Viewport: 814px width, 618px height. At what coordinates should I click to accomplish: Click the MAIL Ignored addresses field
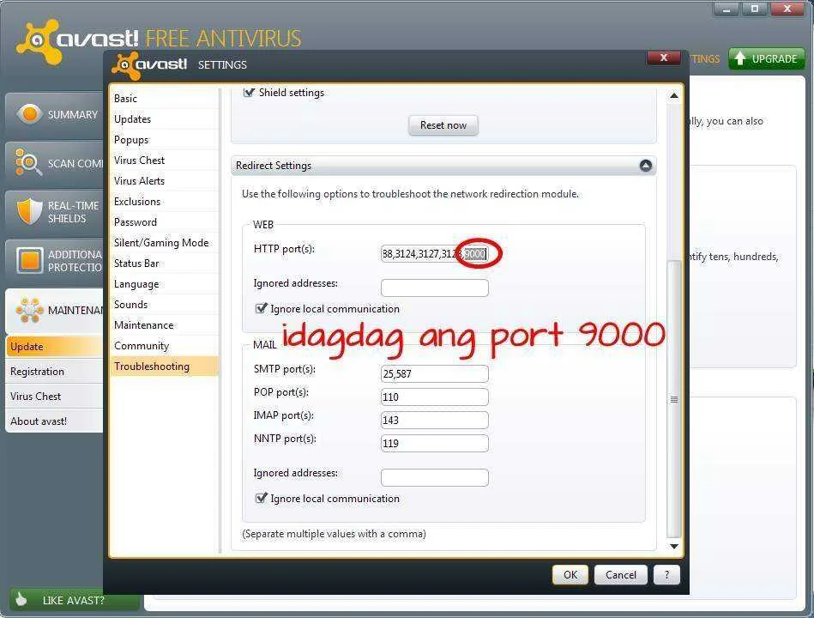coord(435,477)
